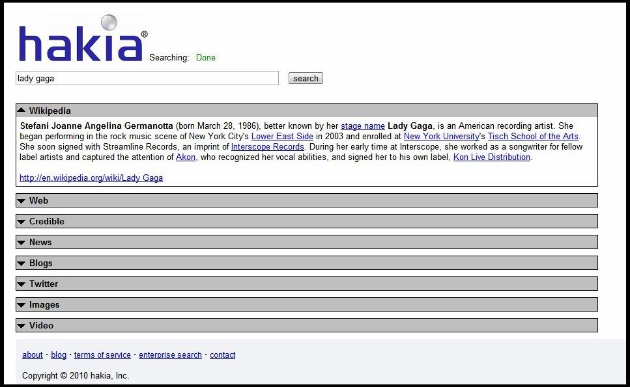Click the Searching: label
This screenshot has height=387, width=630.
click(x=169, y=58)
